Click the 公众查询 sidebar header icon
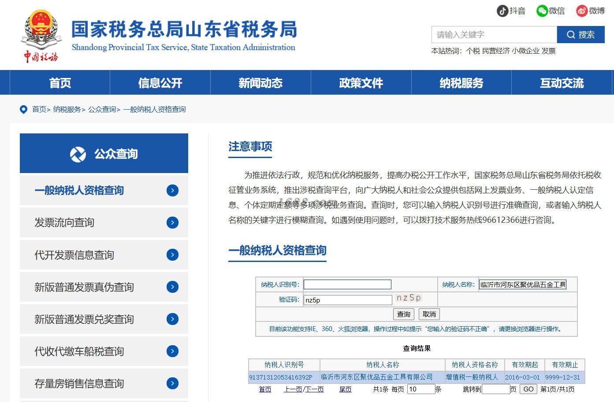Image resolution: width=614 pixels, height=402 pixels. point(78,154)
